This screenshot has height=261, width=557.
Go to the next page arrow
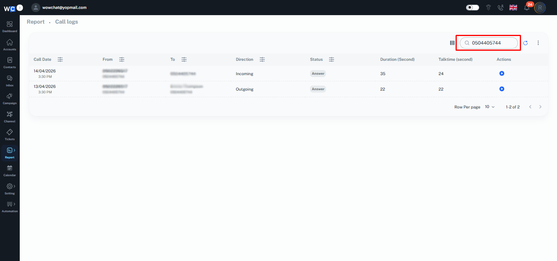click(x=540, y=107)
